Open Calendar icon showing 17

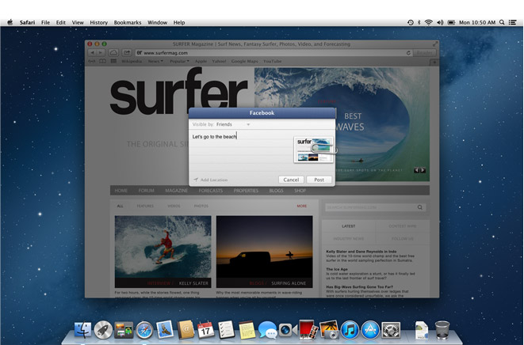206,330
